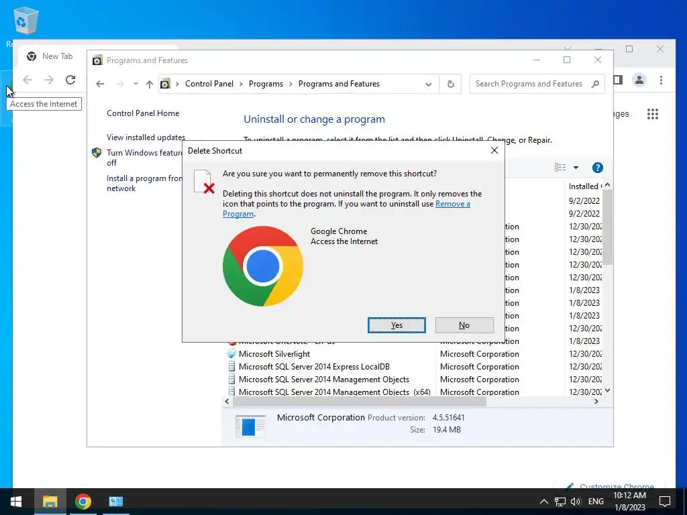
Task: Click No in Delete Shortcut dialog
Action: 464,325
